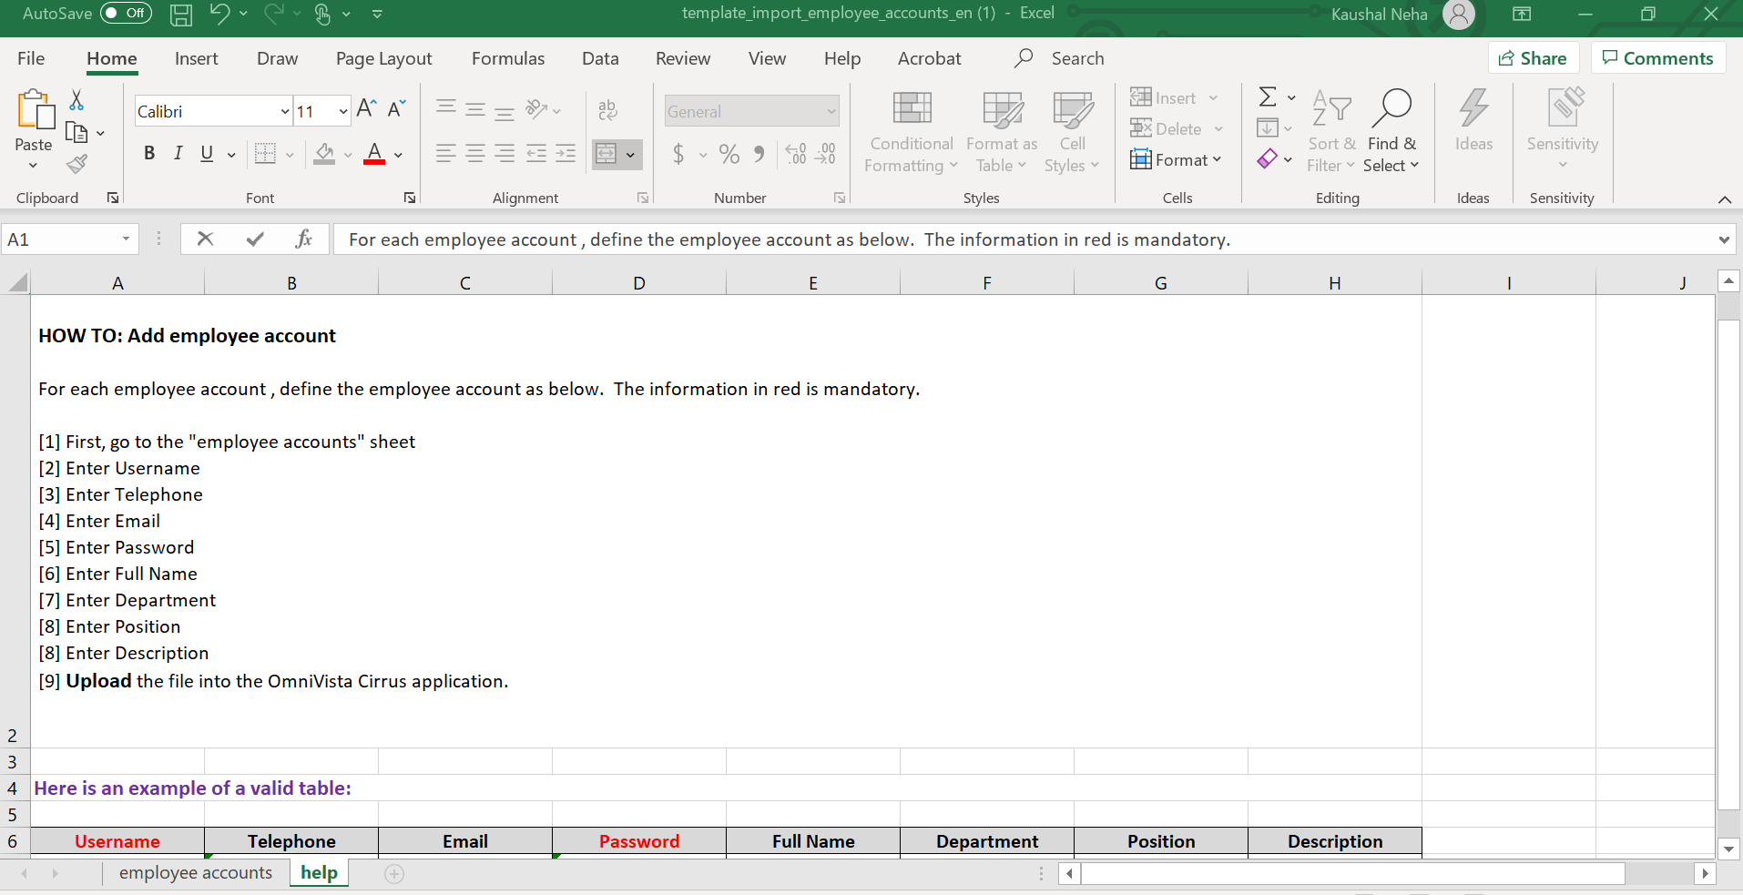This screenshot has width=1743, height=895.
Task: Click the Fill down arrow icon
Action: (1267, 127)
